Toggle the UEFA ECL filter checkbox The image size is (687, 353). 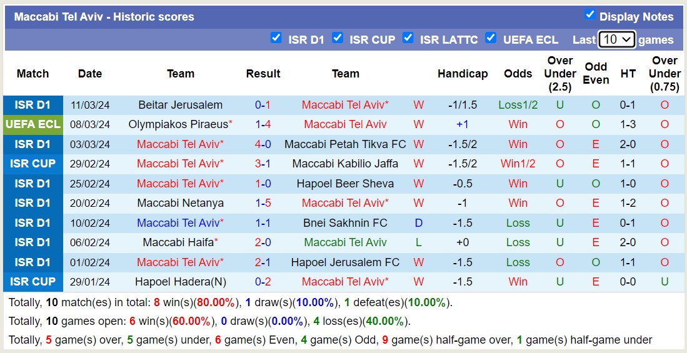(491, 37)
